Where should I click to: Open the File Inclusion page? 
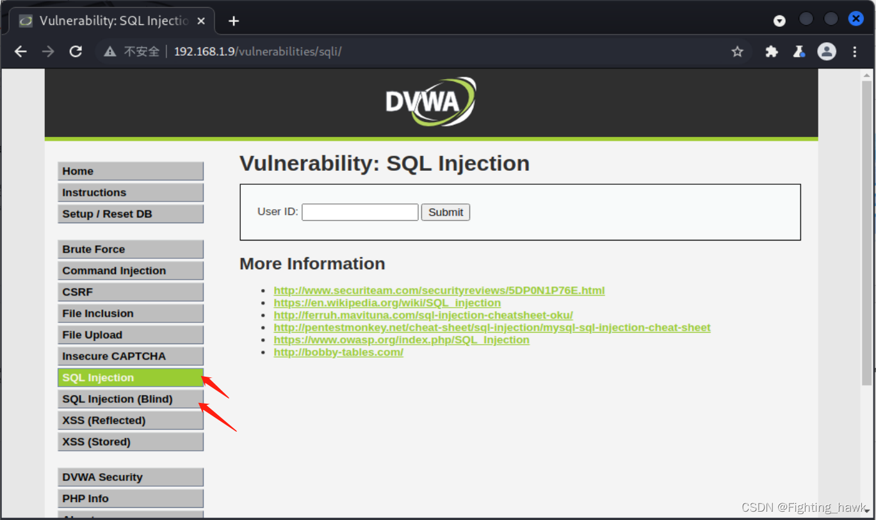tap(131, 313)
